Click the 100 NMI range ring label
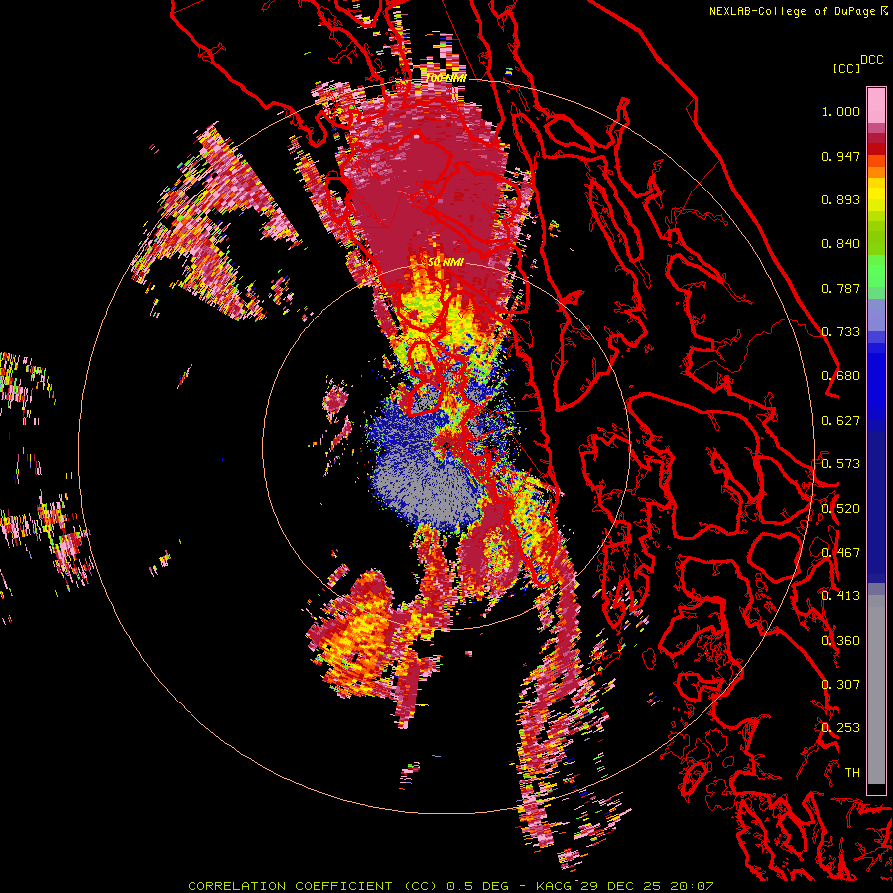893x893 pixels. pos(446,78)
